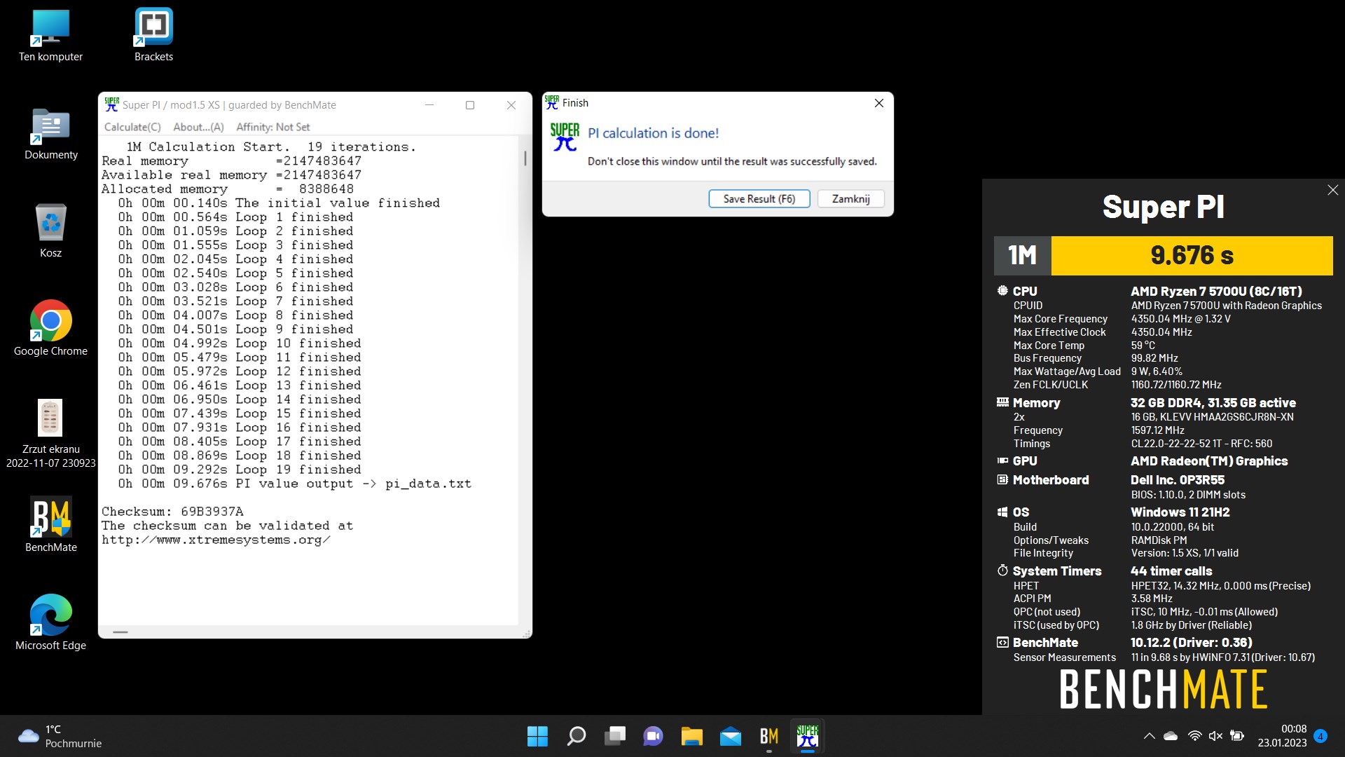Select the Kosz recycle bin icon
The height and width of the screenshot is (757, 1345).
pos(50,231)
